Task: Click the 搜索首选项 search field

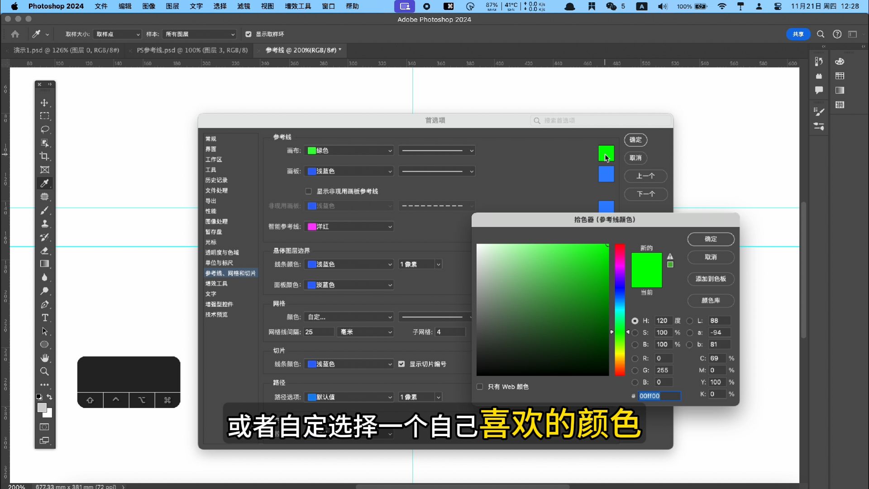Action: click(x=601, y=120)
